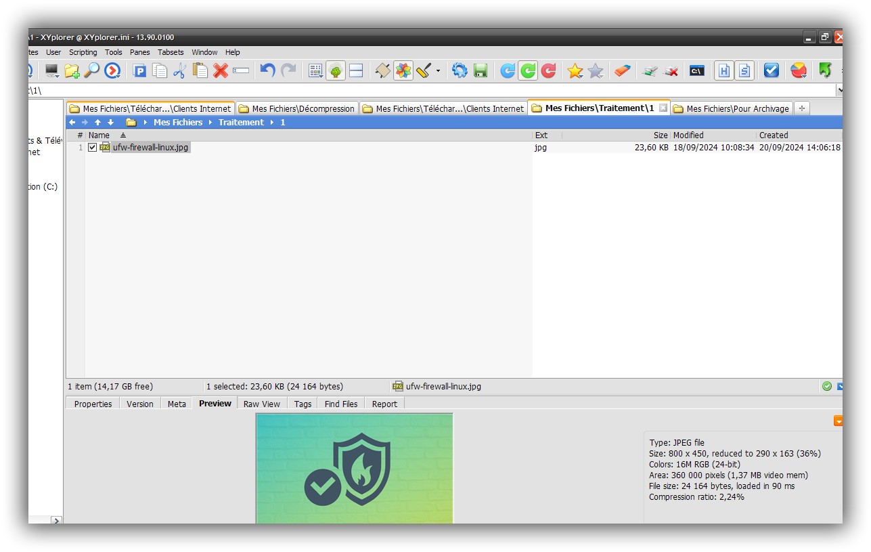
Task: Click the red X Delete icon
Action: tap(221, 70)
